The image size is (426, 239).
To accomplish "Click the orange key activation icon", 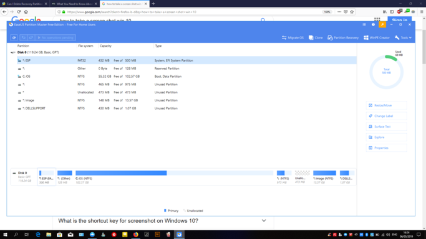I will pos(382,25).
